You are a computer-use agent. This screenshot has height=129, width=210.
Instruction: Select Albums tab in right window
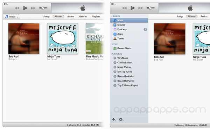tap(192, 16)
